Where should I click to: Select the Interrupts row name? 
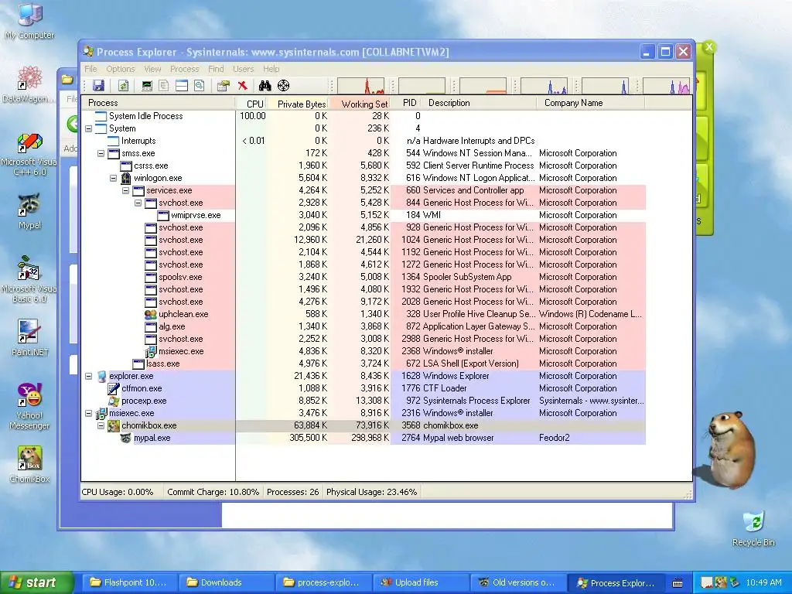pyautogui.click(x=138, y=141)
